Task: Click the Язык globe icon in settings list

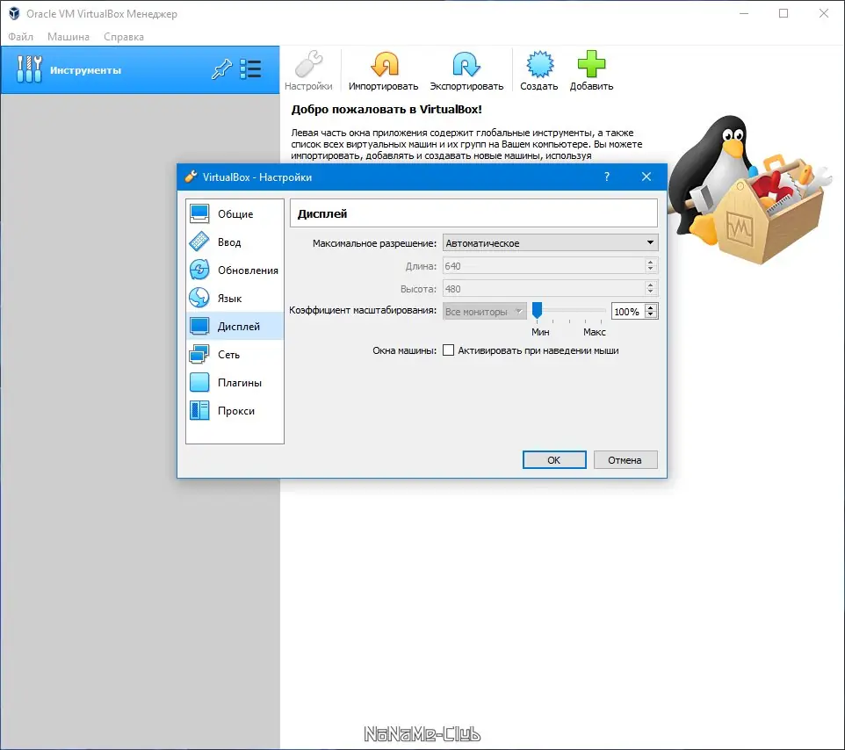Action: point(199,298)
